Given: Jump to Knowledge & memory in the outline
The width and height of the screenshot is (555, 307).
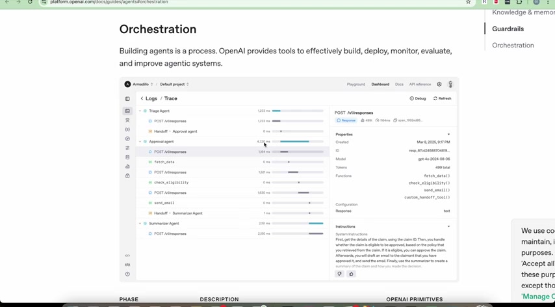Looking at the screenshot, I should [x=524, y=12].
